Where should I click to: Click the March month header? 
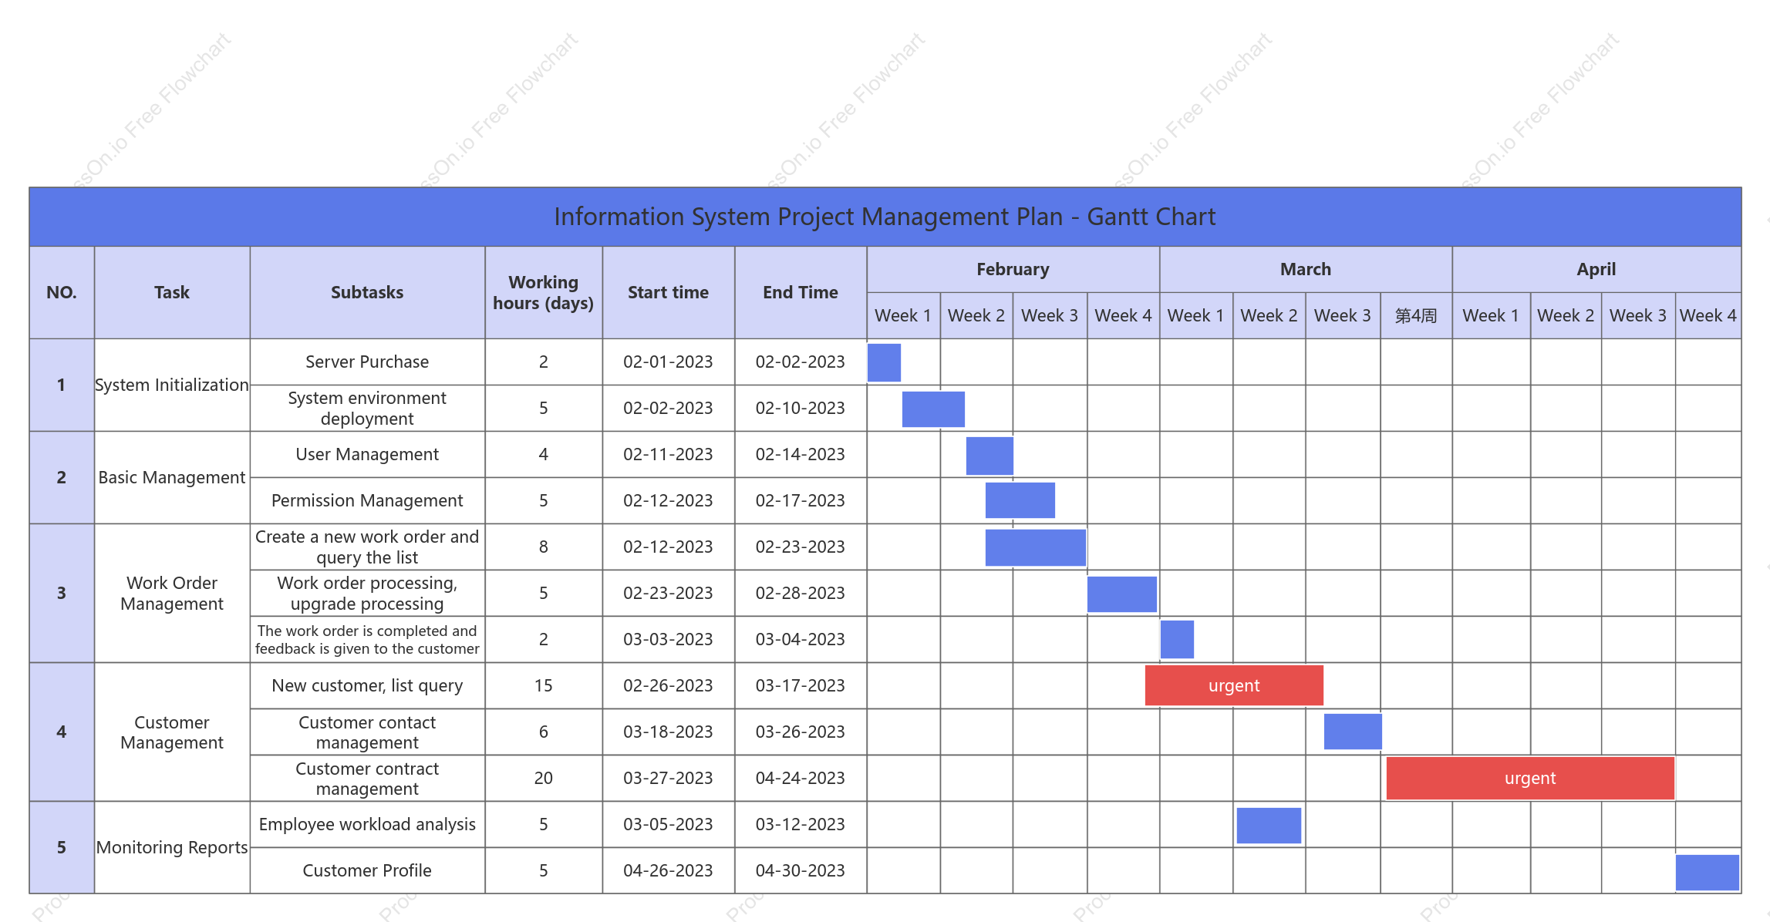(x=1306, y=269)
